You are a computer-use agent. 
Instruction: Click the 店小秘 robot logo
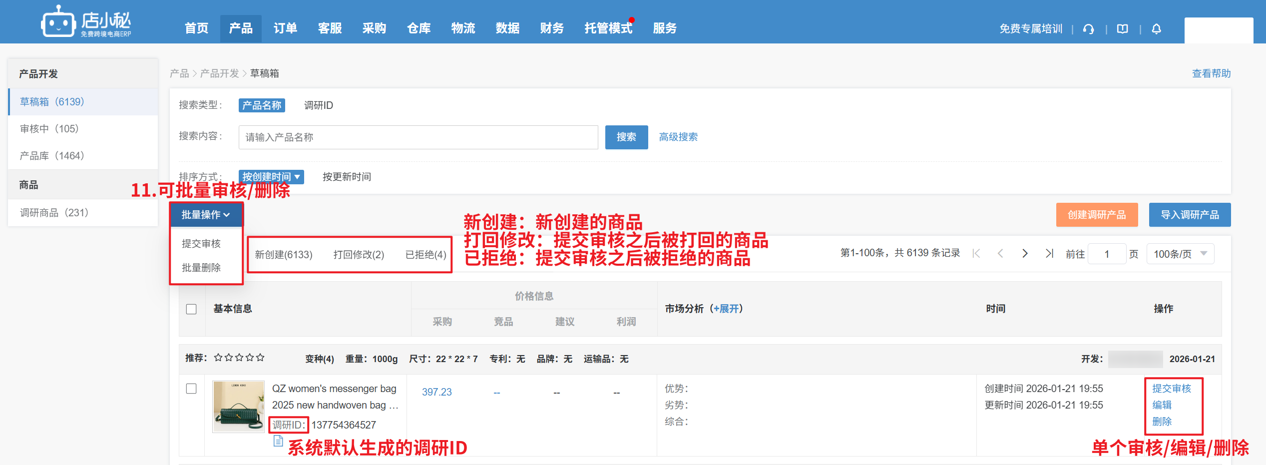[58, 22]
